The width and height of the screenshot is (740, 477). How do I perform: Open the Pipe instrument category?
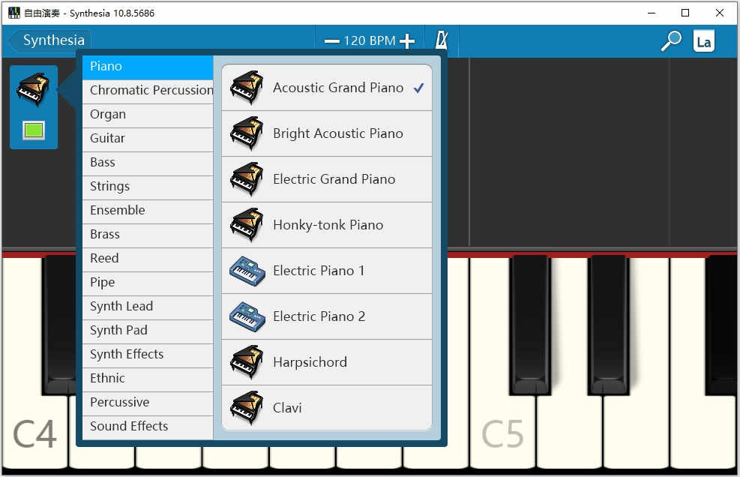[148, 283]
